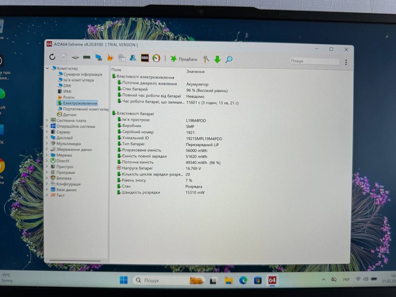Open the user account icon in toolbar
Screen dimensions: 396x297
tap(133, 58)
